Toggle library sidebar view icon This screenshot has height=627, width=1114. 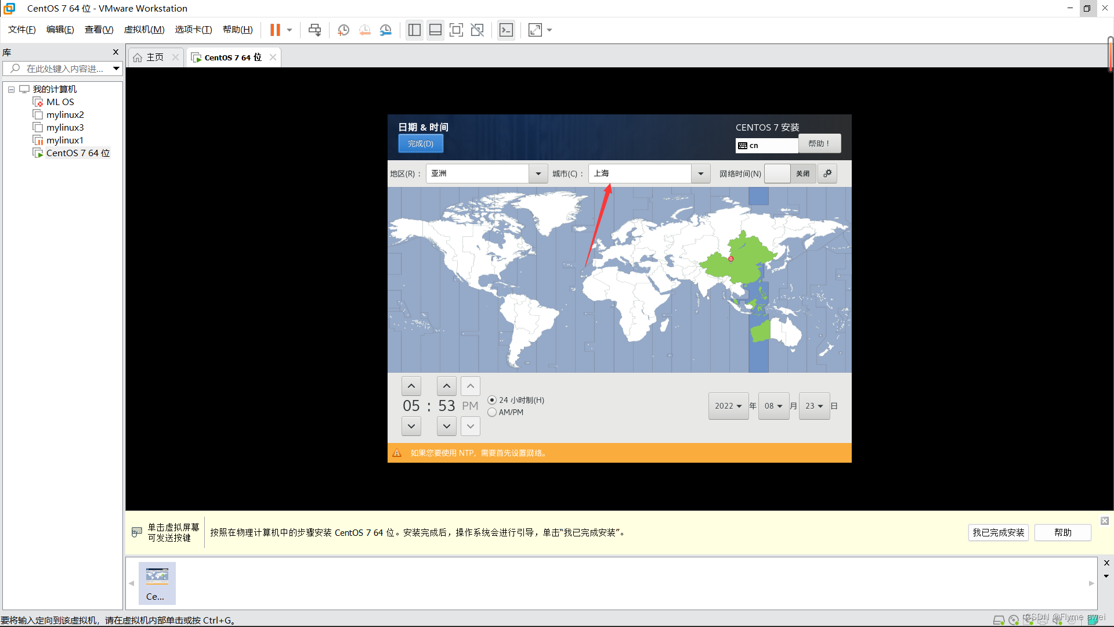[414, 30]
